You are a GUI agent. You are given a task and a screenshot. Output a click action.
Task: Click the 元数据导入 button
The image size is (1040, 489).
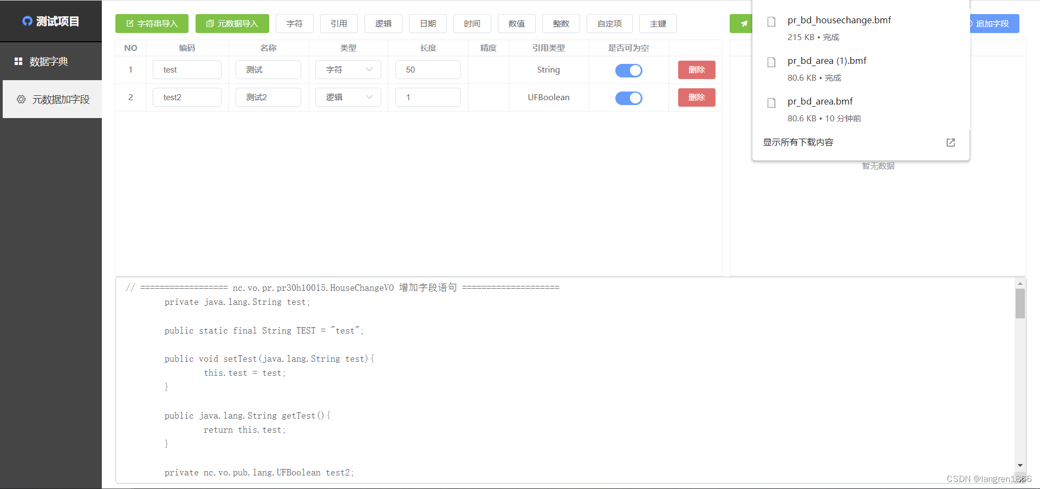[x=232, y=23]
